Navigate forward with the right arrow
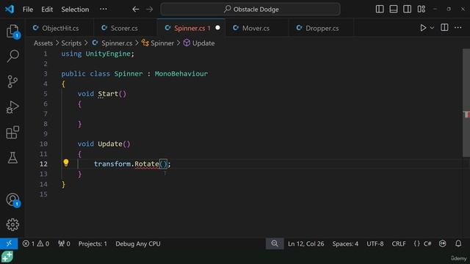Image resolution: width=470 pixels, height=264 pixels. tap(150, 10)
